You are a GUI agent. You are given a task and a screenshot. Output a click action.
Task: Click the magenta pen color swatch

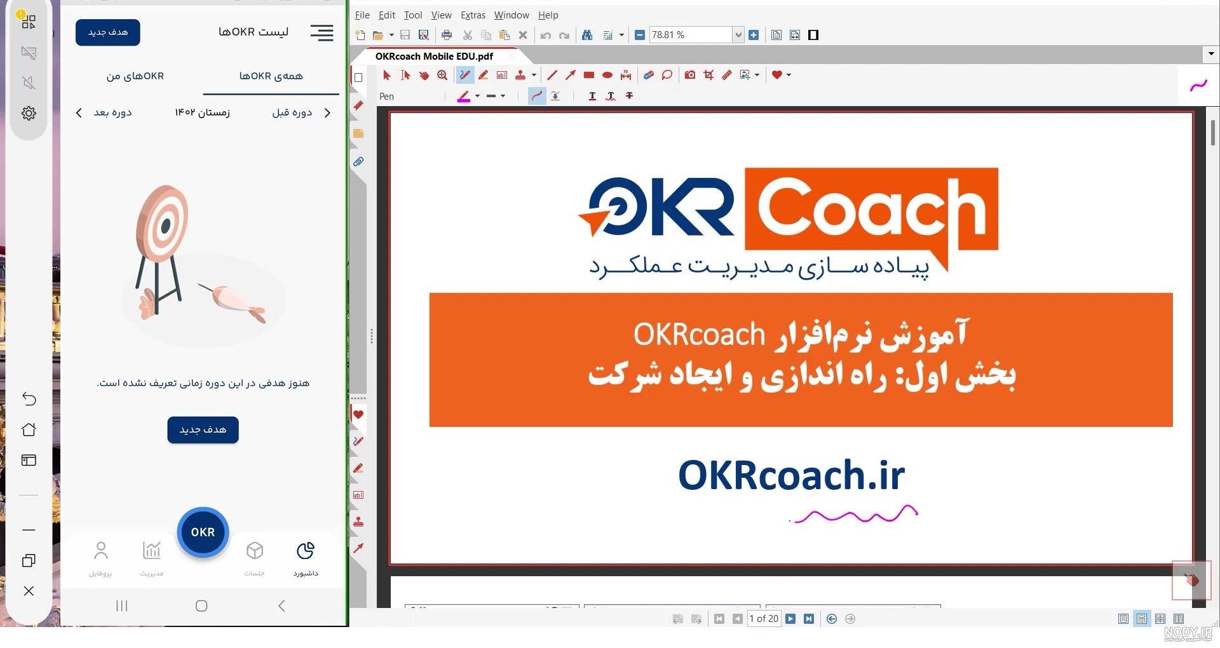coord(464,96)
